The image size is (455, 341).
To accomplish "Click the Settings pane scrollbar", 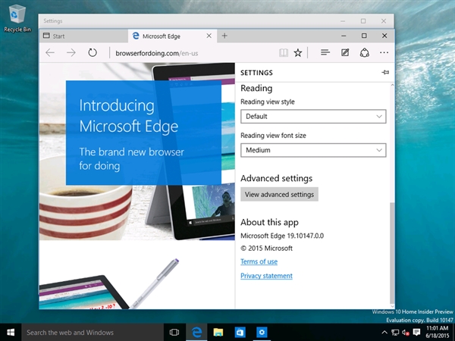I will coord(392,253).
